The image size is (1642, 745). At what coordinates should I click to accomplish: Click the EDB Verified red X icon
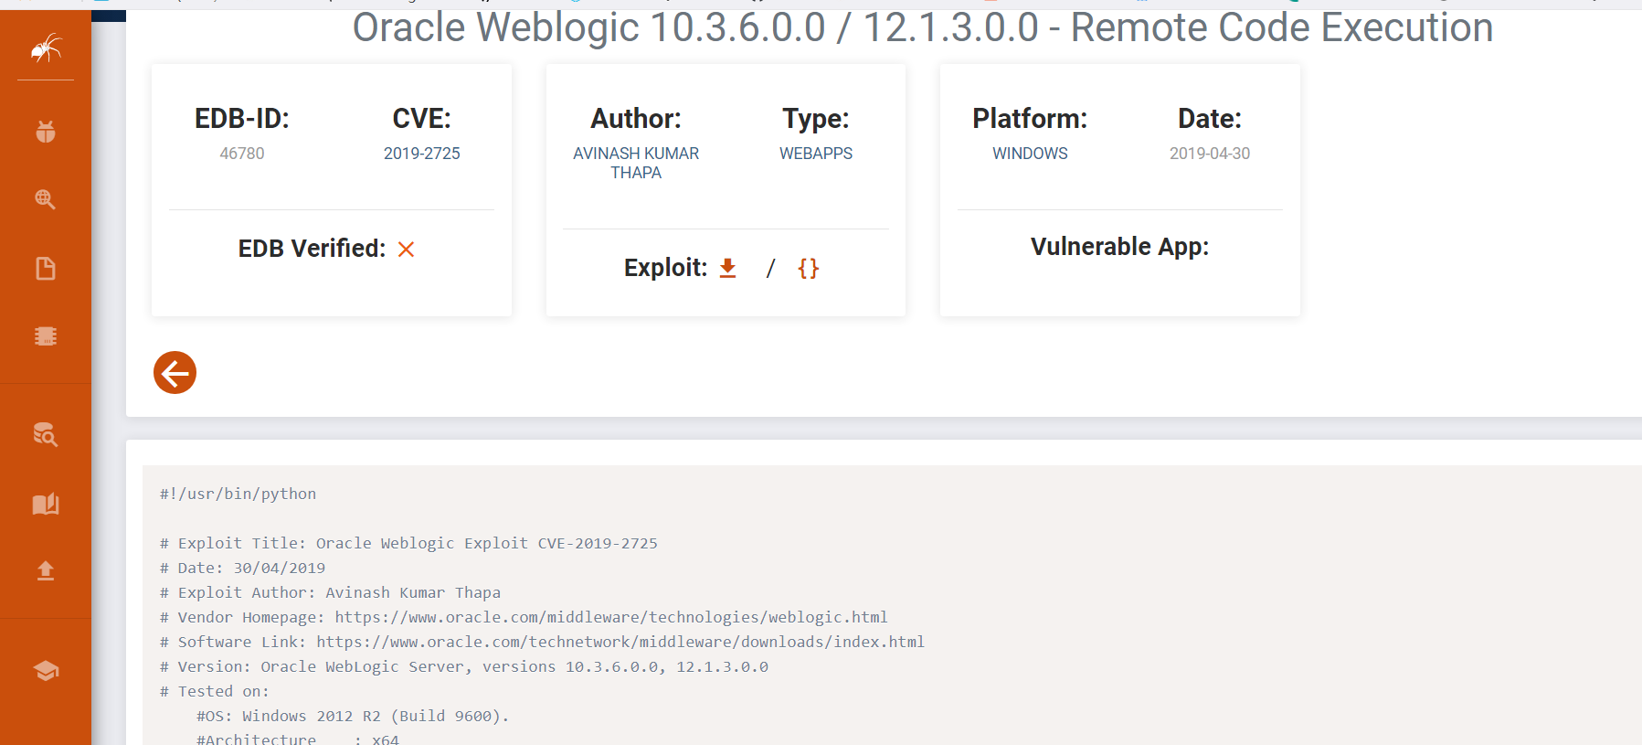pyautogui.click(x=407, y=249)
